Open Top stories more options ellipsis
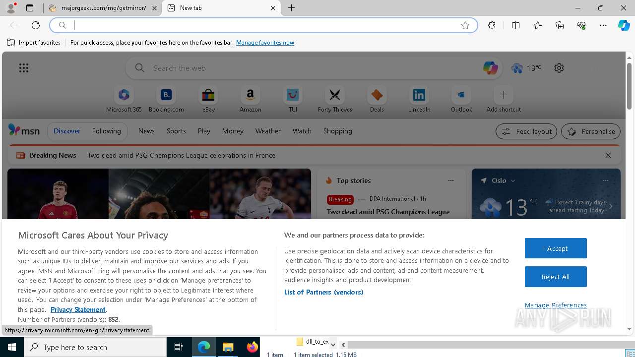This screenshot has height=357, width=635. (451, 180)
